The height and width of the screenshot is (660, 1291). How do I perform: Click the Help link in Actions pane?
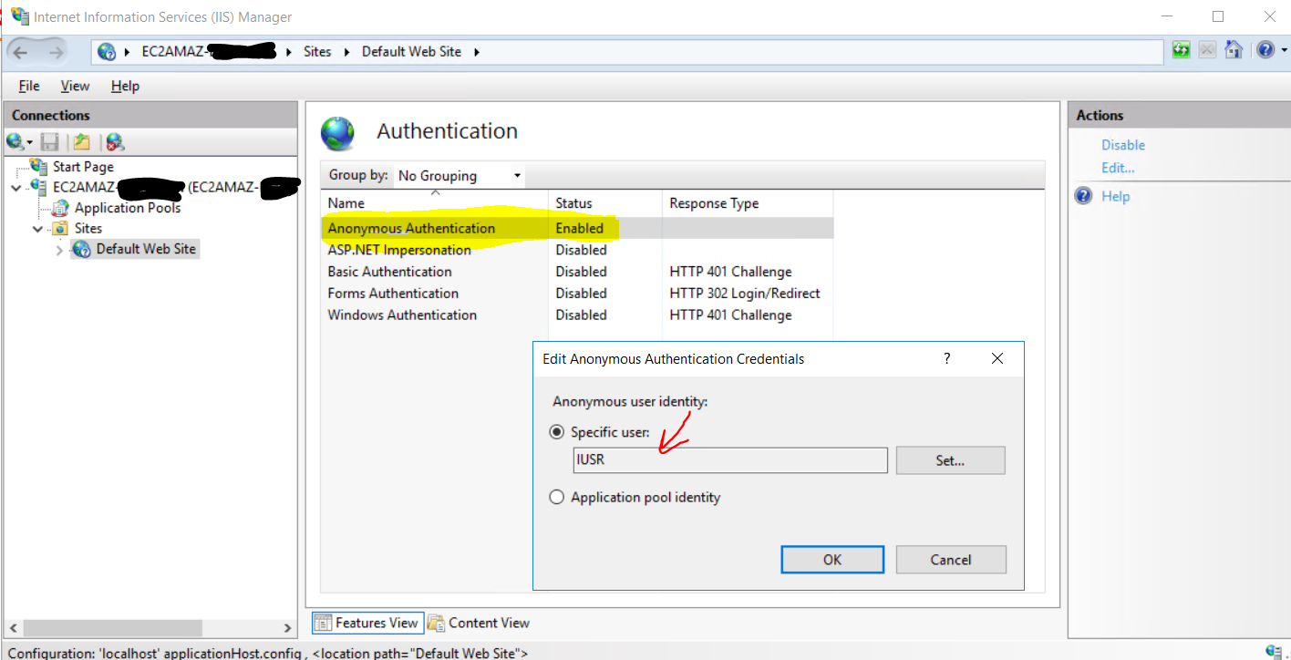[x=1115, y=196]
